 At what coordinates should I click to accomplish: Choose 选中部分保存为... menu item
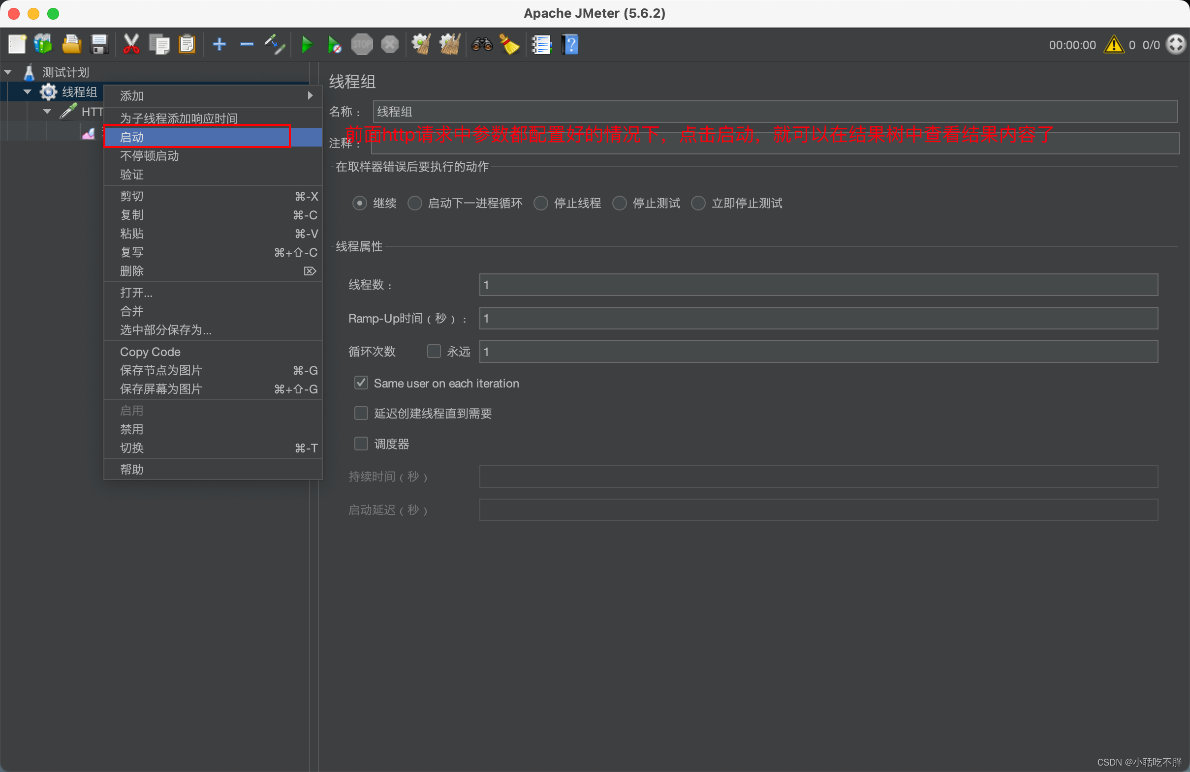tap(213, 330)
